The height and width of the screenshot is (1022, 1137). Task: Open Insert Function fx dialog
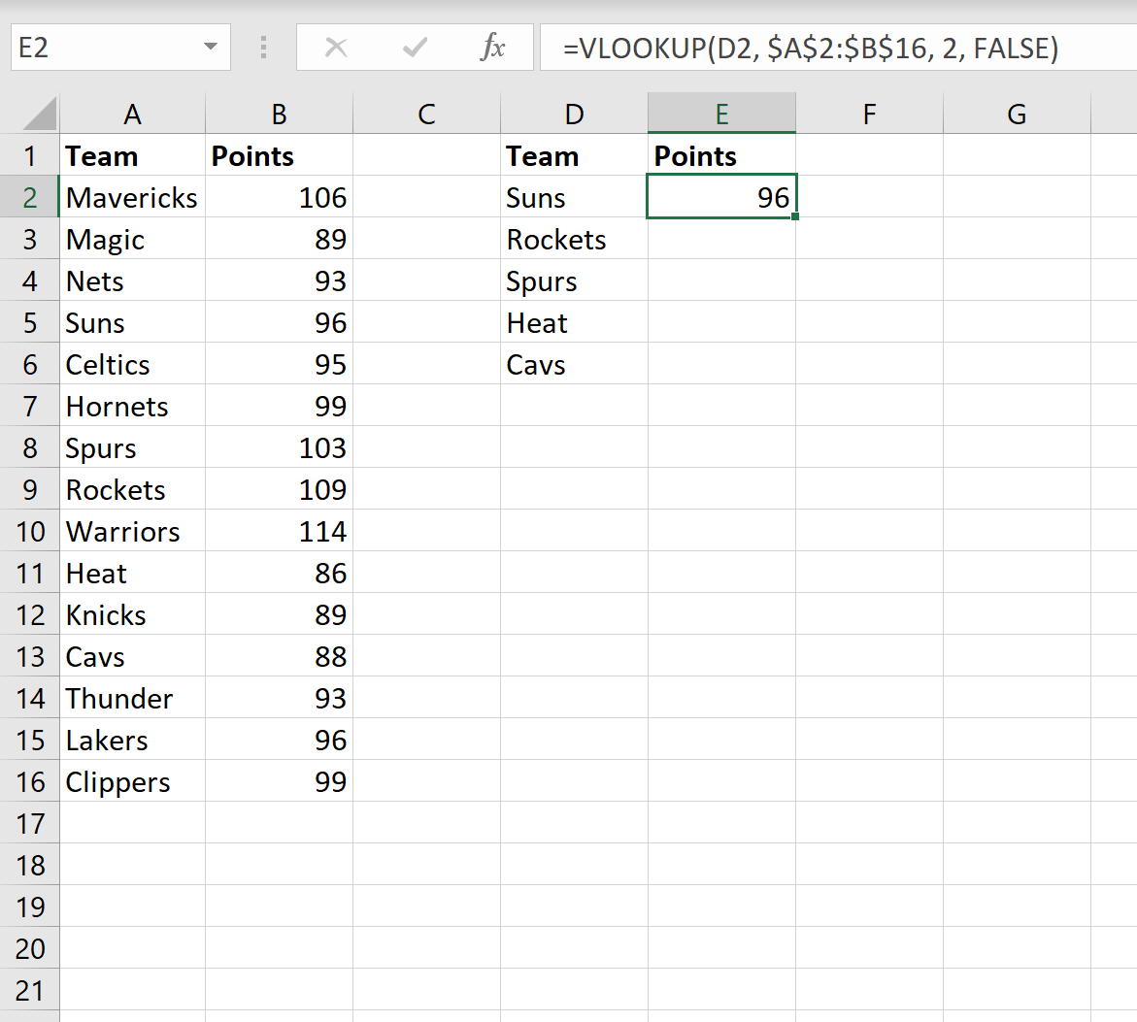click(492, 48)
